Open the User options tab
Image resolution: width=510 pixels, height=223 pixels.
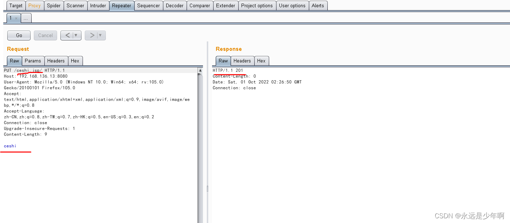292,5
